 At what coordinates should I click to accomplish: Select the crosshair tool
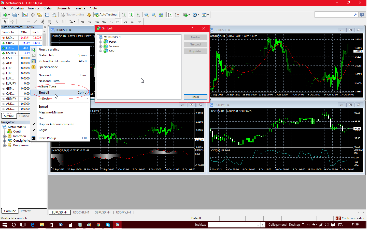click(12, 22)
